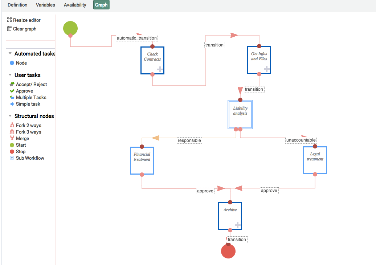Select the Graph tab
This screenshot has width=376, height=265.
pos(101,5)
